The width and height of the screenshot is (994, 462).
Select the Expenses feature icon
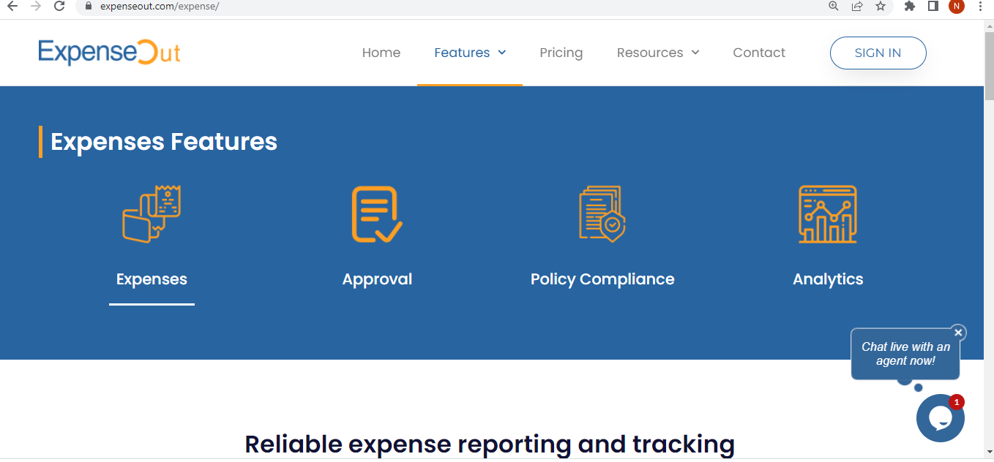click(x=152, y=213)
